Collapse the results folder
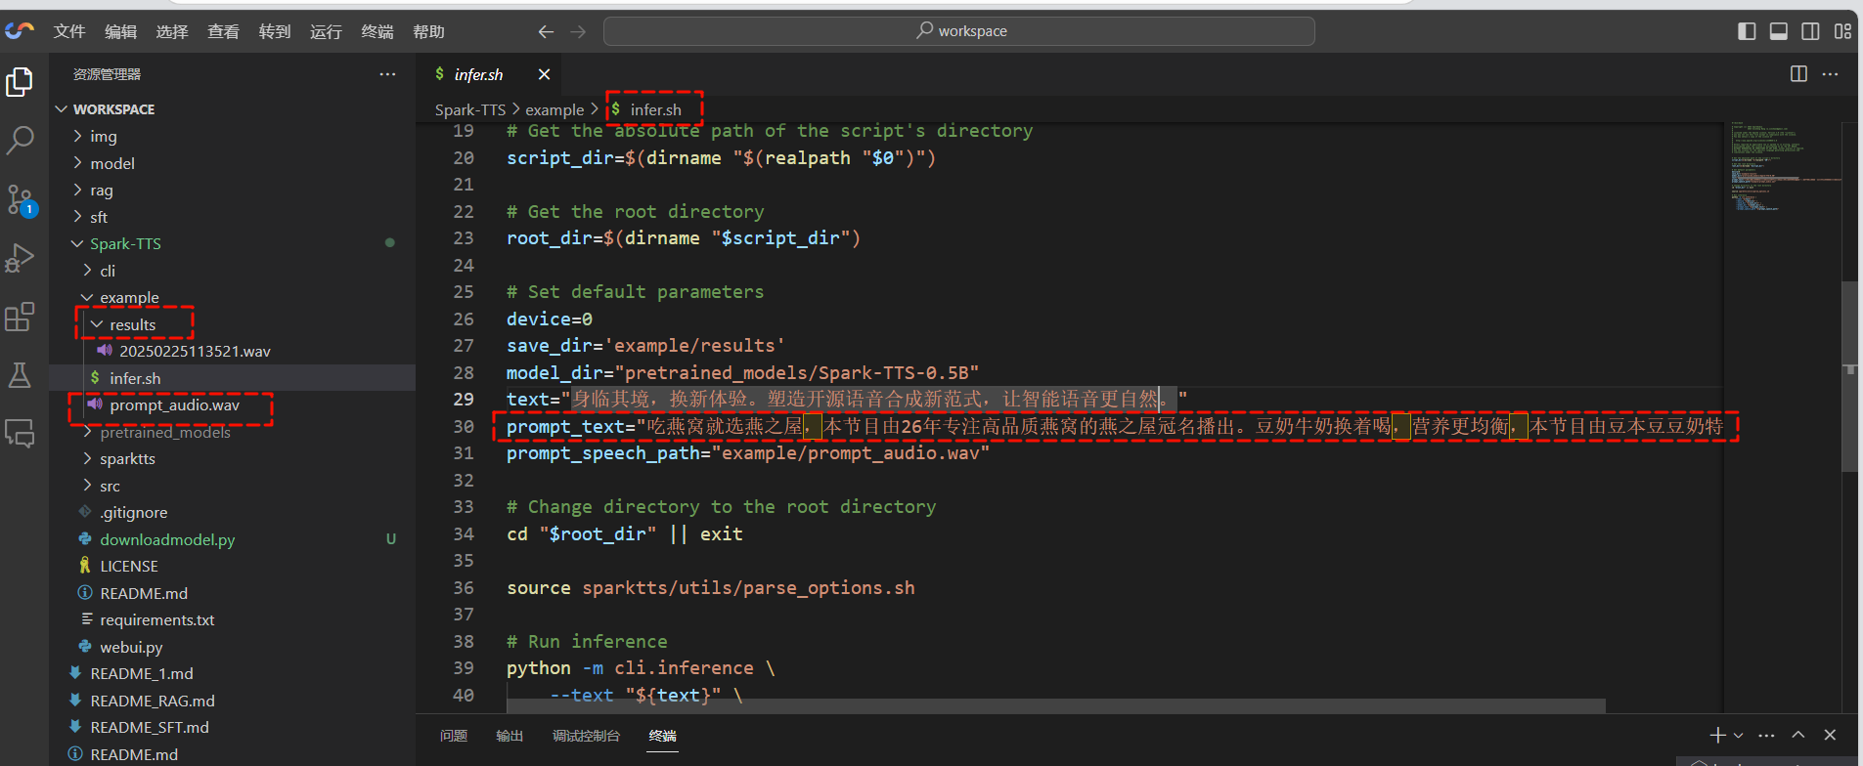Viewport: 1863px width, 766px height. pos(233,324)
